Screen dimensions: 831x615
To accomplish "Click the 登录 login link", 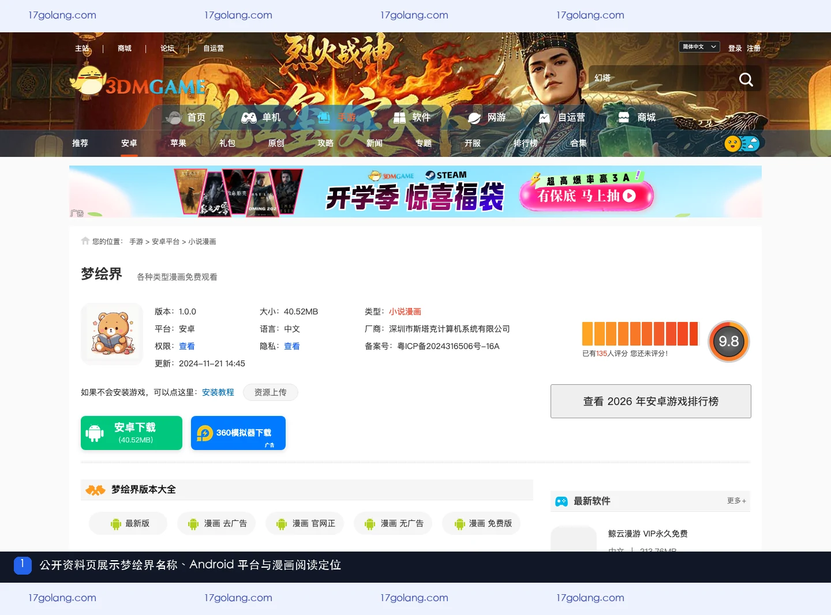I will click(x=735, y=48).
